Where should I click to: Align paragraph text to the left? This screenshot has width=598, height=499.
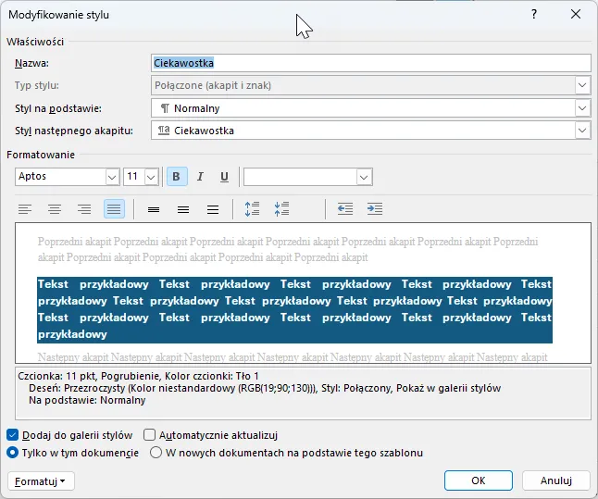(25, 209)
